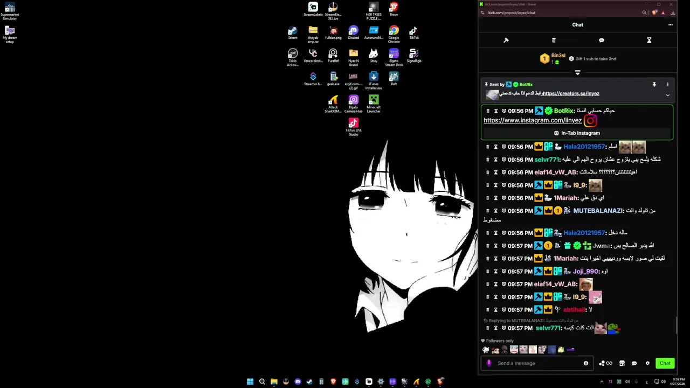690x388 pixels.
Task: Click the speech bubble icon in chat toolbar
Action: click(x=602, y=40)
